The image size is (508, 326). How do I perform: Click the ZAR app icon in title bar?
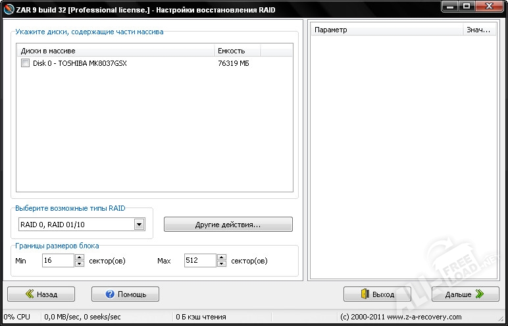tap(7, 9)
